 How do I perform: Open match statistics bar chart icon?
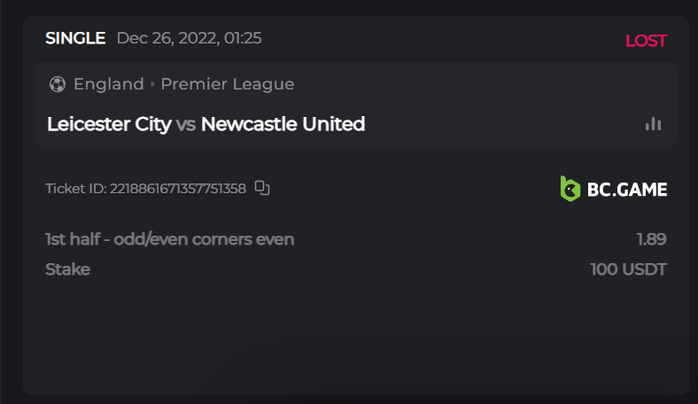(653, 124)
